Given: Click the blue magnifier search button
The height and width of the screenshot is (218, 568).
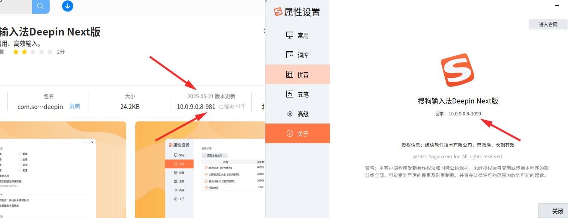Looking at the screenshot, I should 41,6.
